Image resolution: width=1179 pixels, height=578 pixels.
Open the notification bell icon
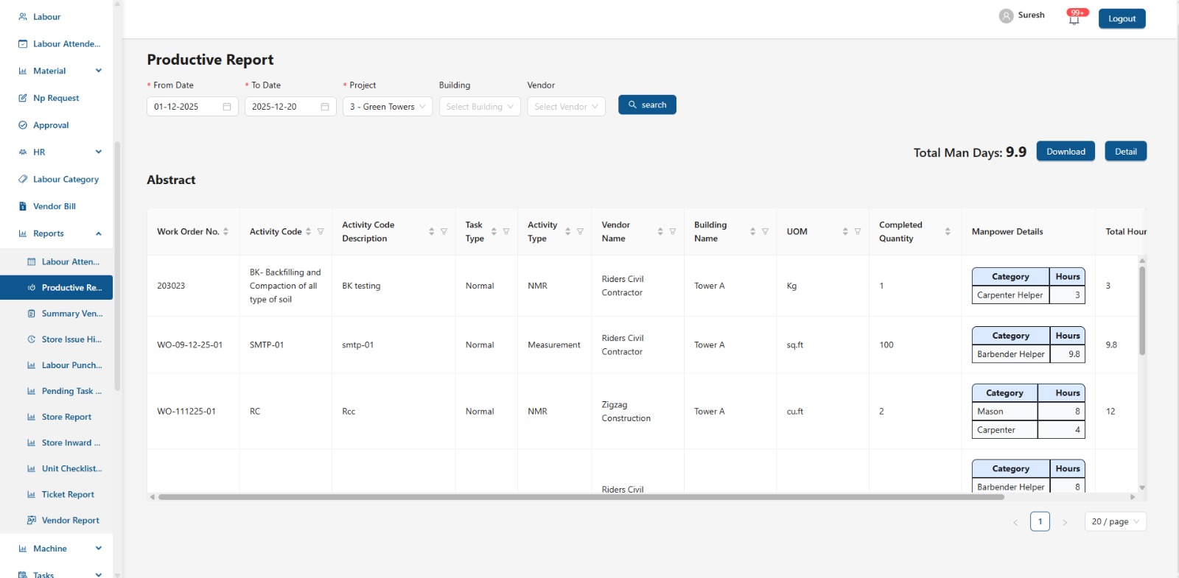[x=1074, y=20]
